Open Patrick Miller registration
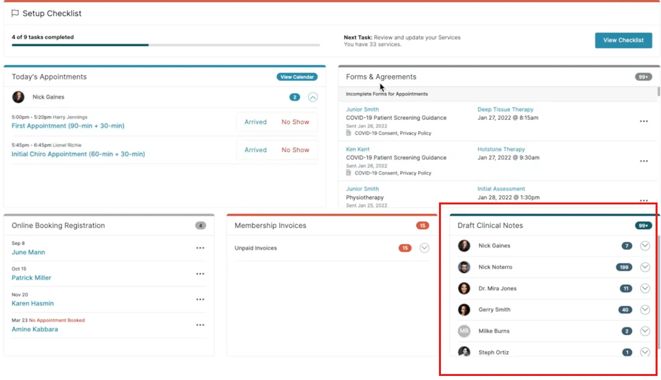661x380 pixels. tap(31, 278)
